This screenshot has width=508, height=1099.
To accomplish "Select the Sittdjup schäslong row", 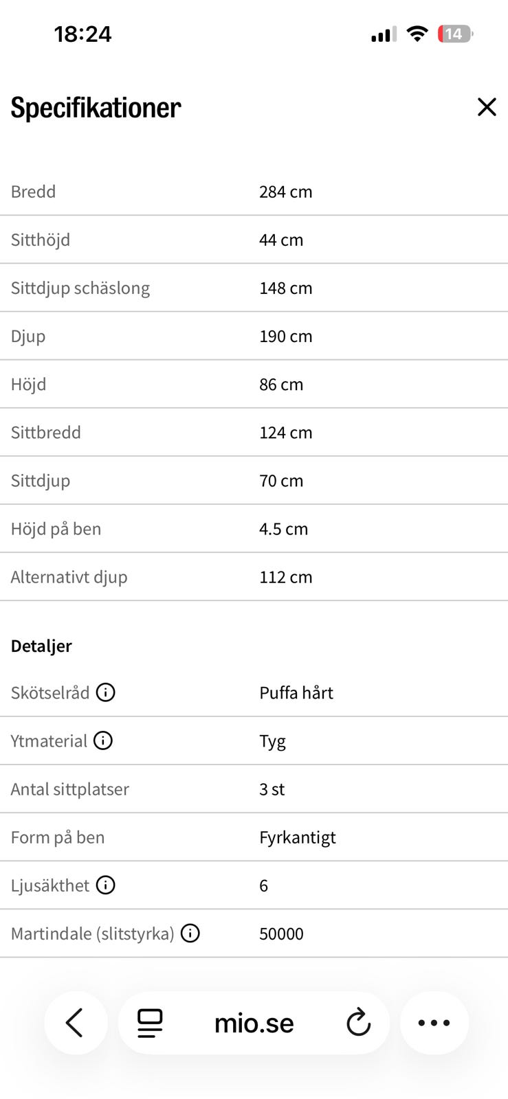I will (254, 288).
